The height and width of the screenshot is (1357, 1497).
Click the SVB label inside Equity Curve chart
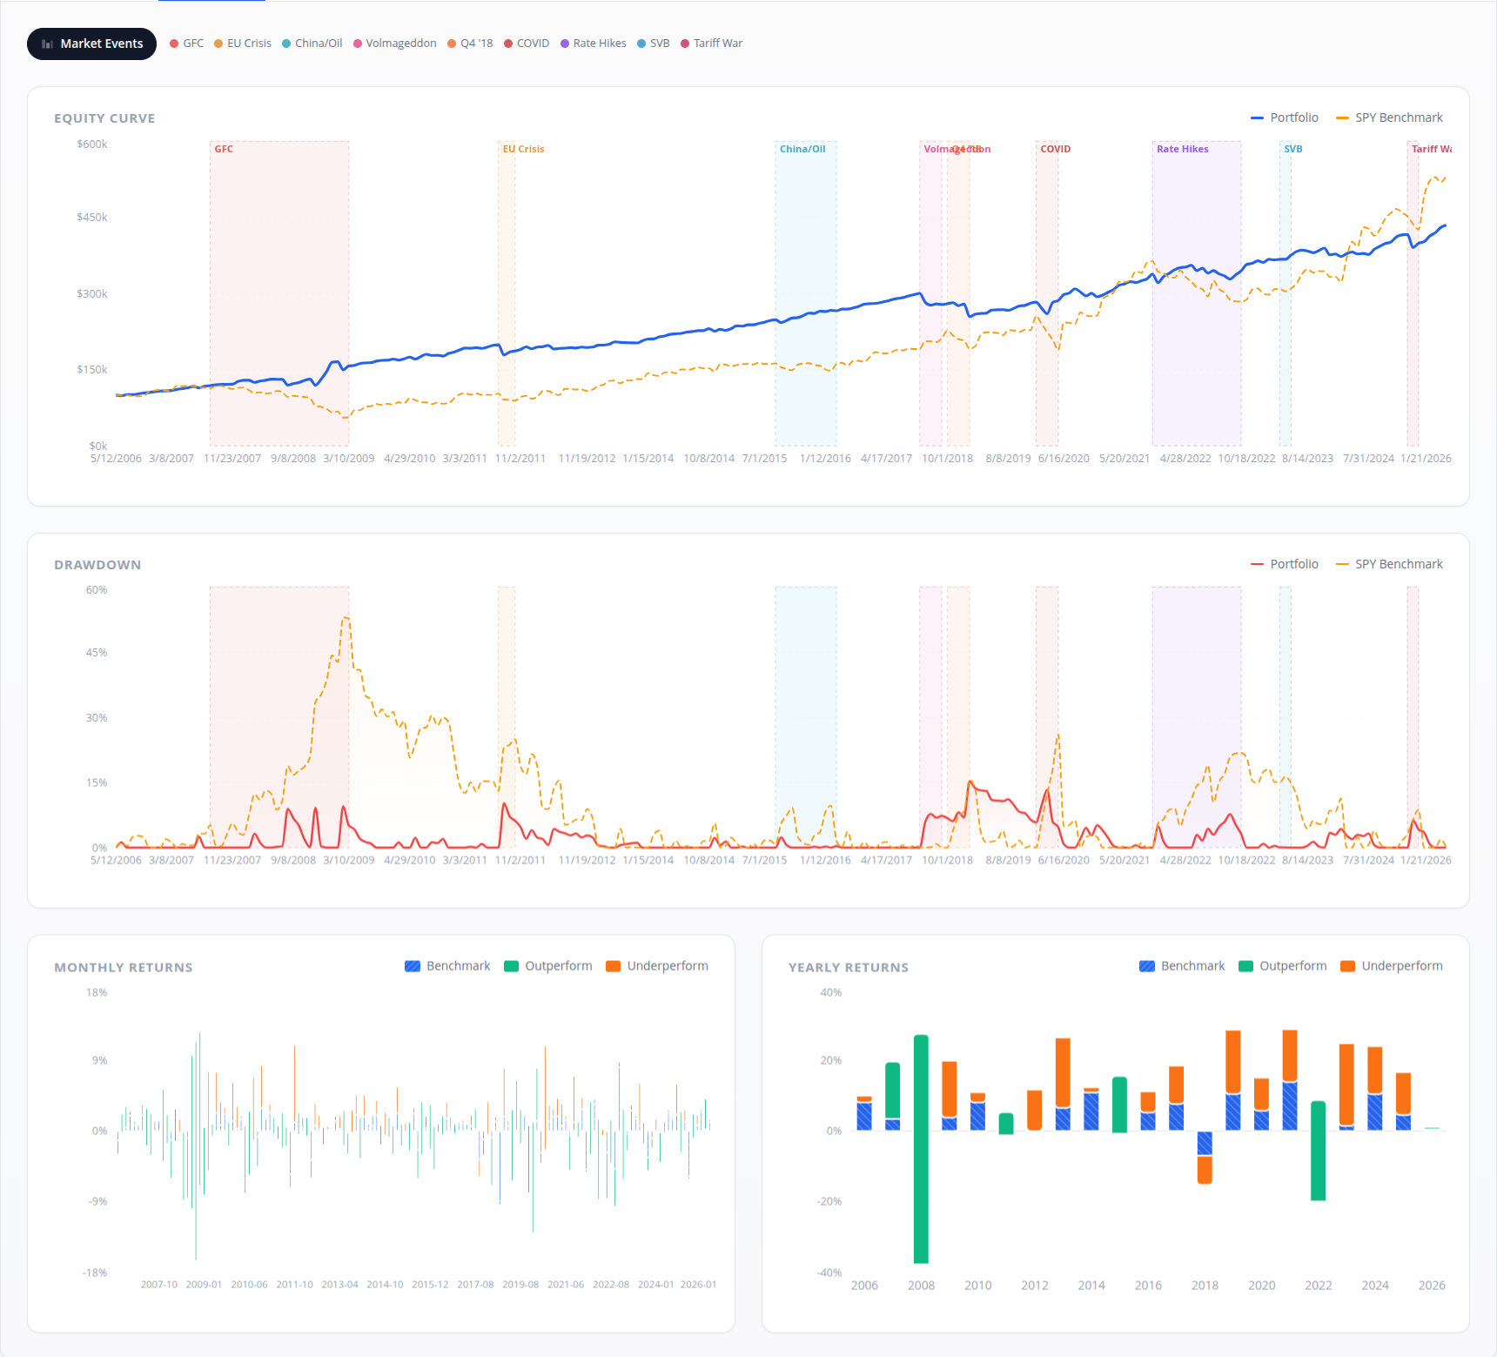tap(1293, 149)
